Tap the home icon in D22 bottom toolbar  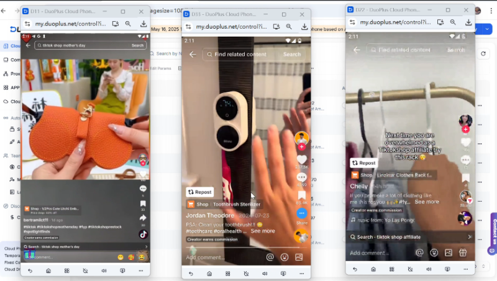[373, 269]
